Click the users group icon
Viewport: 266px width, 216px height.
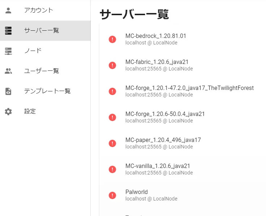coord(8,71)
